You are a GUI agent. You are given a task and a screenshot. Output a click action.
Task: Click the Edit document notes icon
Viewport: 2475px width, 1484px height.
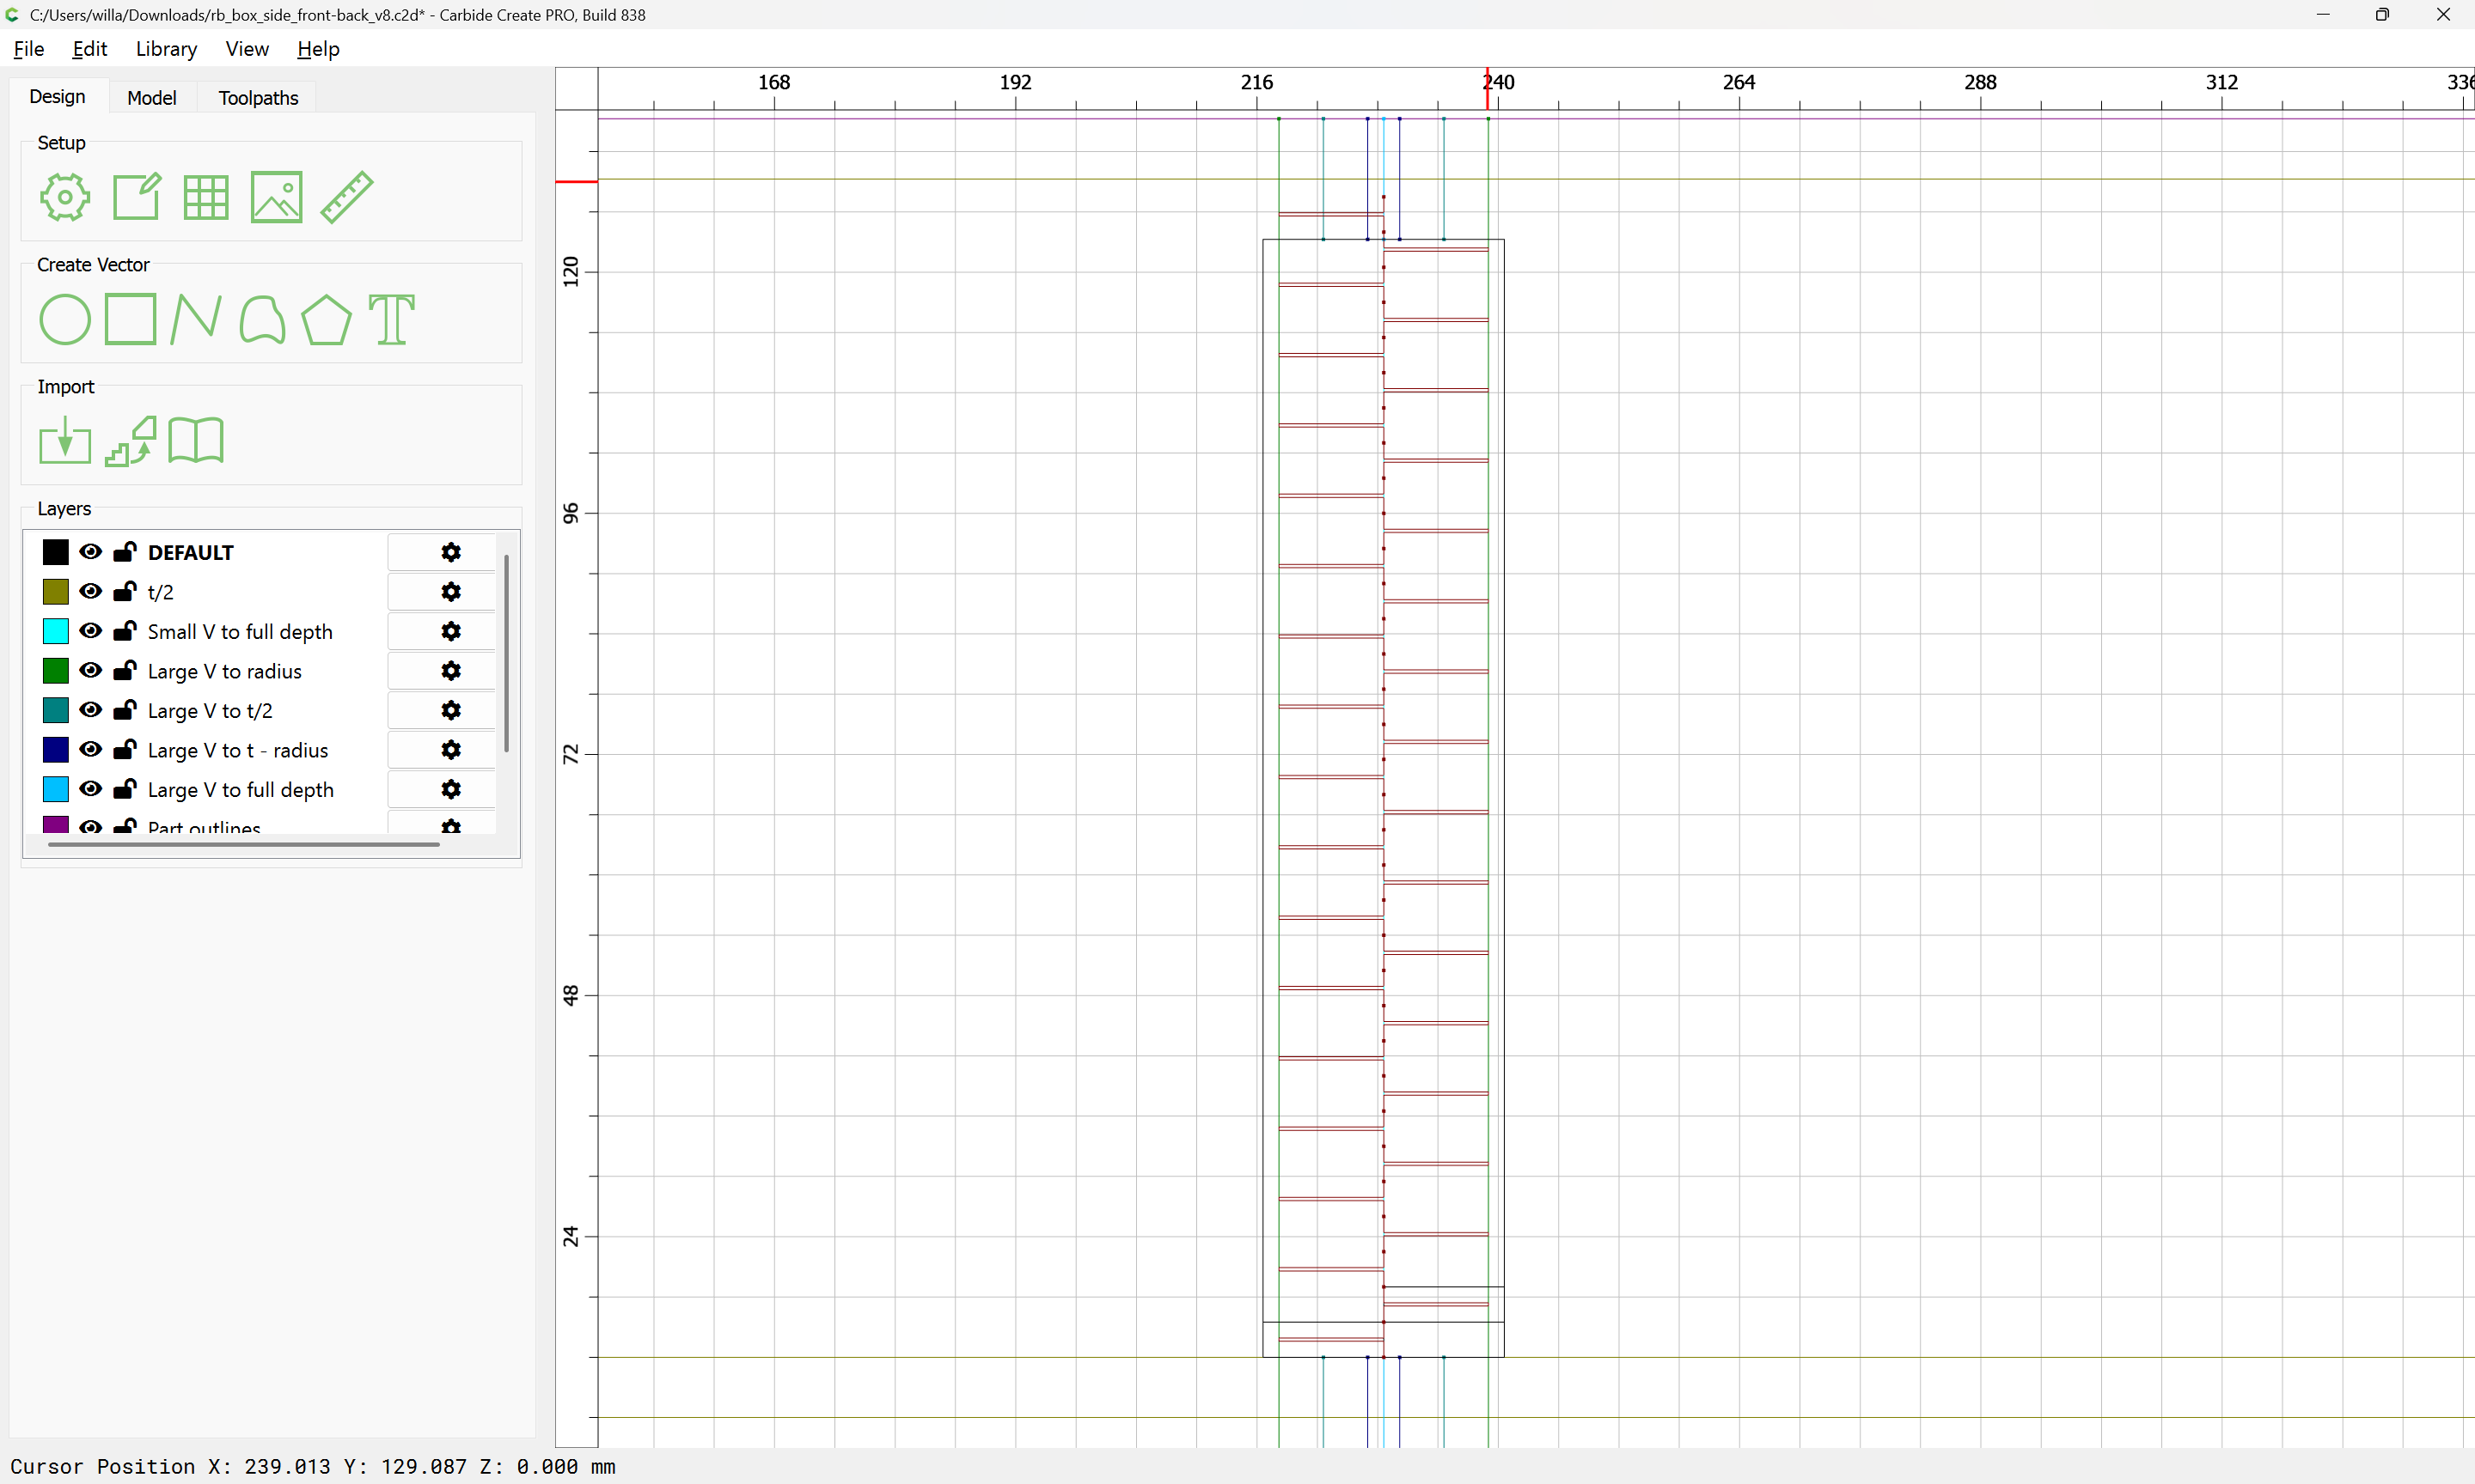pos(136,197)
